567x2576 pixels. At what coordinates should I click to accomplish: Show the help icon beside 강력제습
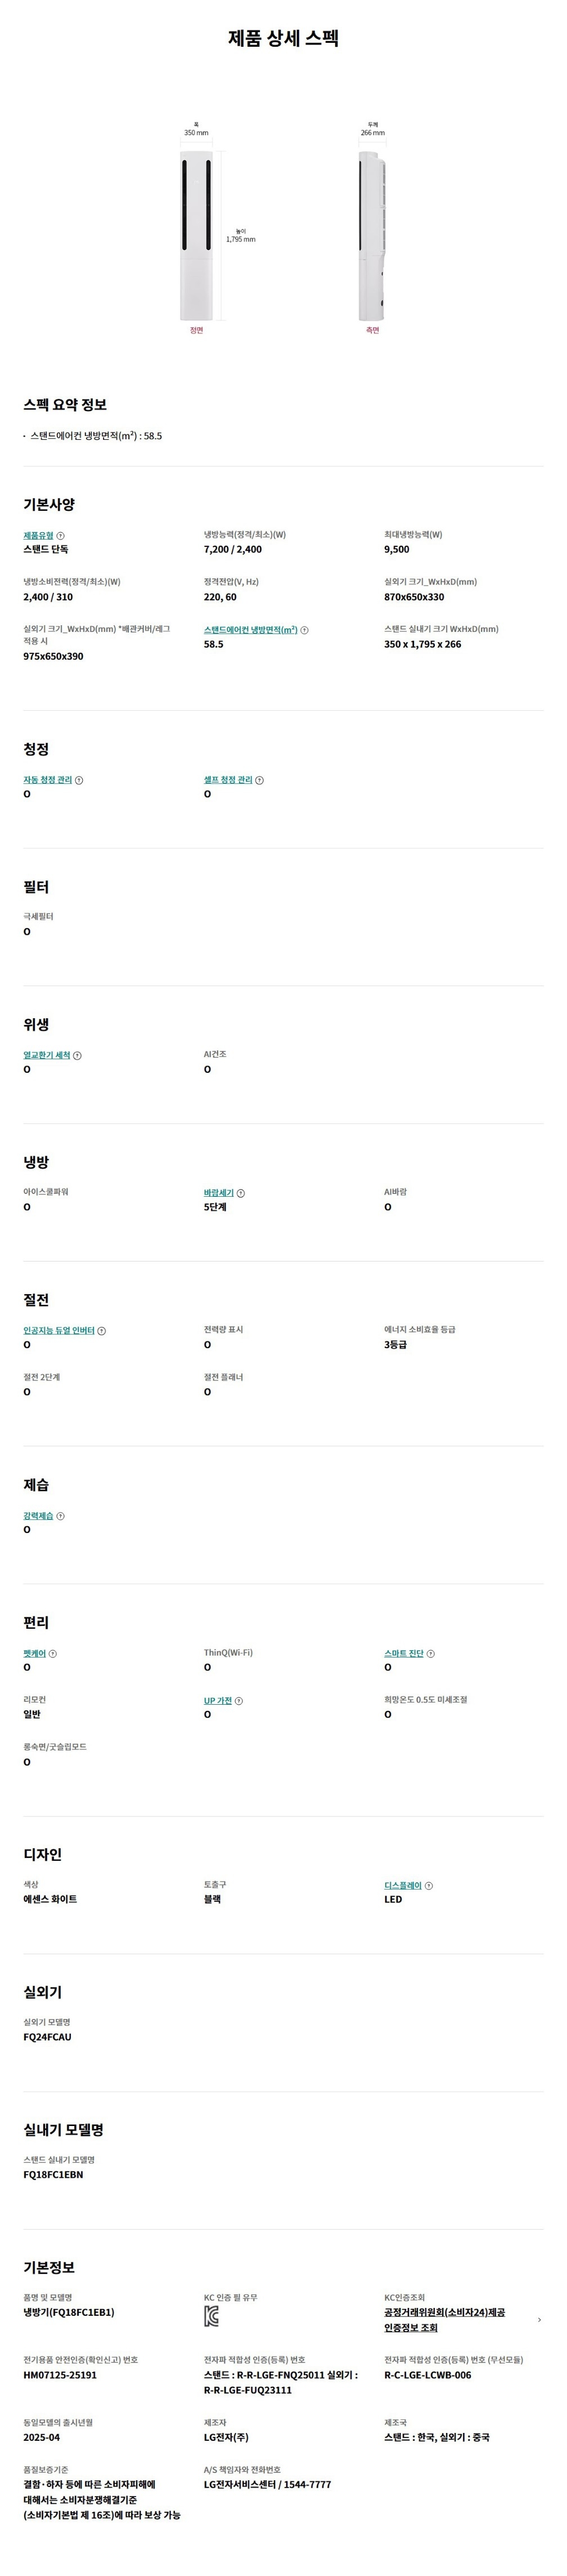pyautogui.click(x=61, y=1516)
